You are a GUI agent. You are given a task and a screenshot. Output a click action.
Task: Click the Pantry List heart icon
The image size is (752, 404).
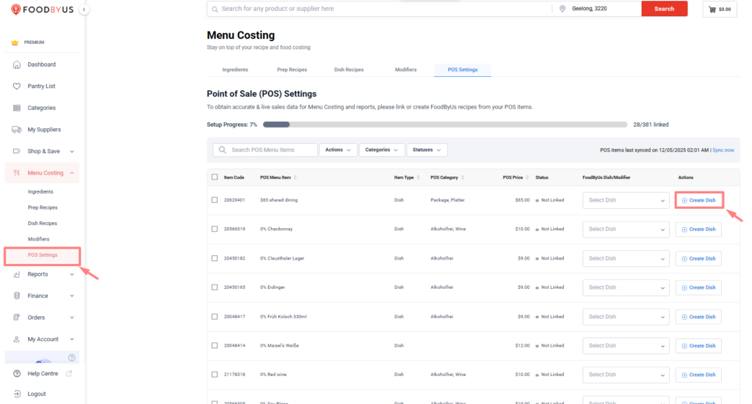[x=17, y=87]
